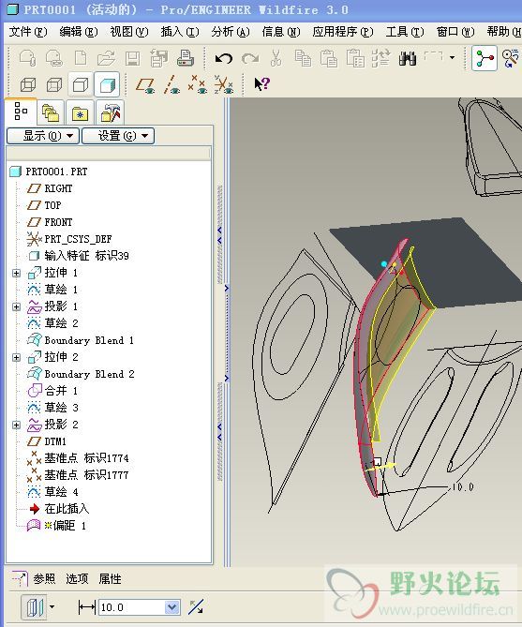Viewport: 522px width, 627px height.
Task: Click the Paste Special icon
Action: (355, 58)
